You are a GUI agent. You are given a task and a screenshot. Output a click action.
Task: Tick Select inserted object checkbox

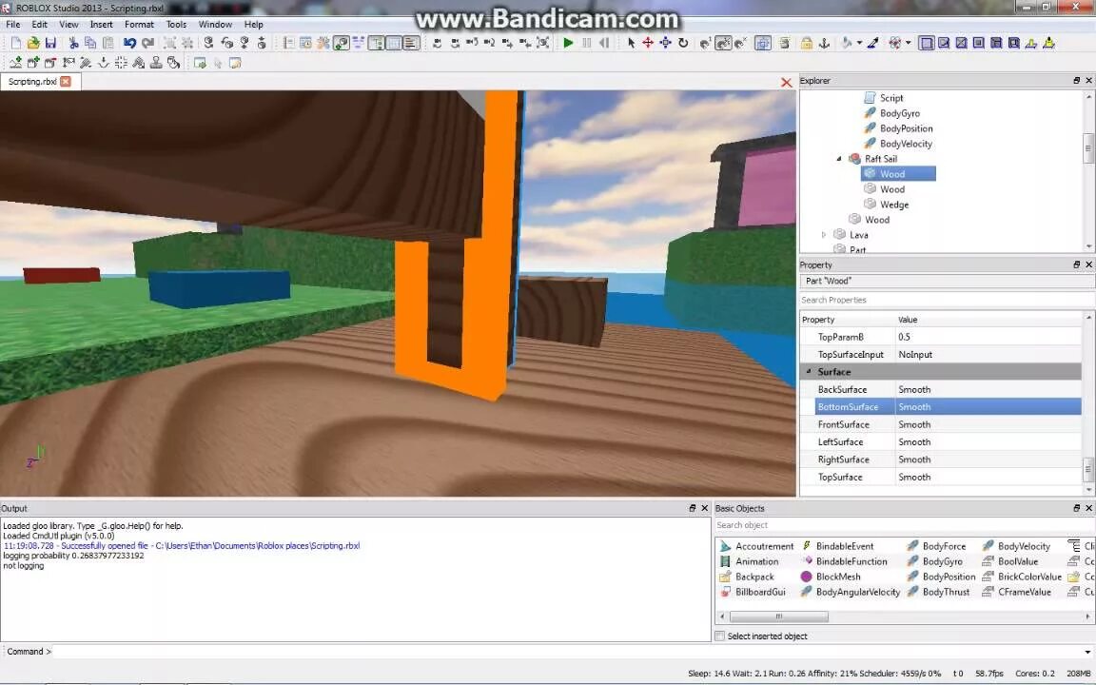[720, 636]
